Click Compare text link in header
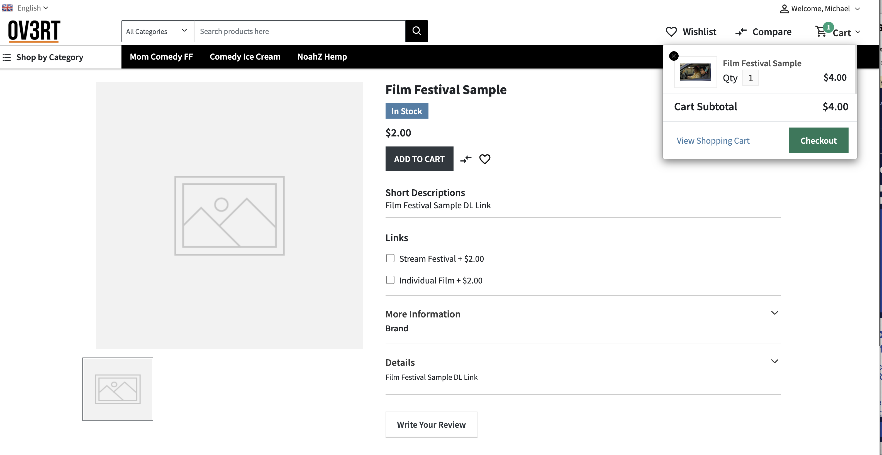Image resolution: width=882 pixels, height=455 pixels. [772, 32]
